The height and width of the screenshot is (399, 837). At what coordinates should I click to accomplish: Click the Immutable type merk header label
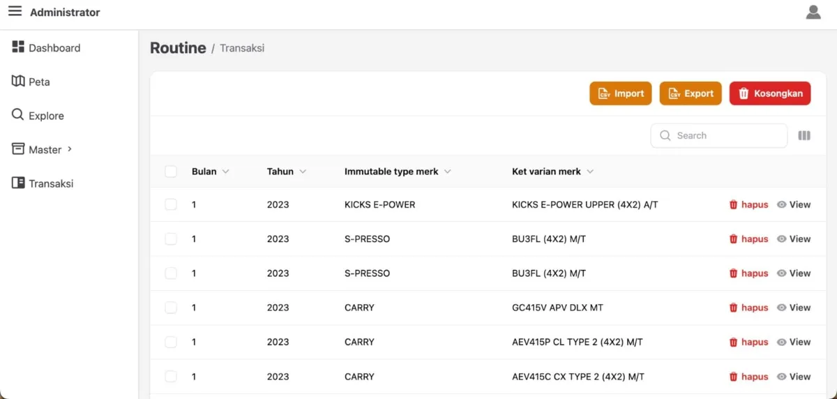point(391,172)
